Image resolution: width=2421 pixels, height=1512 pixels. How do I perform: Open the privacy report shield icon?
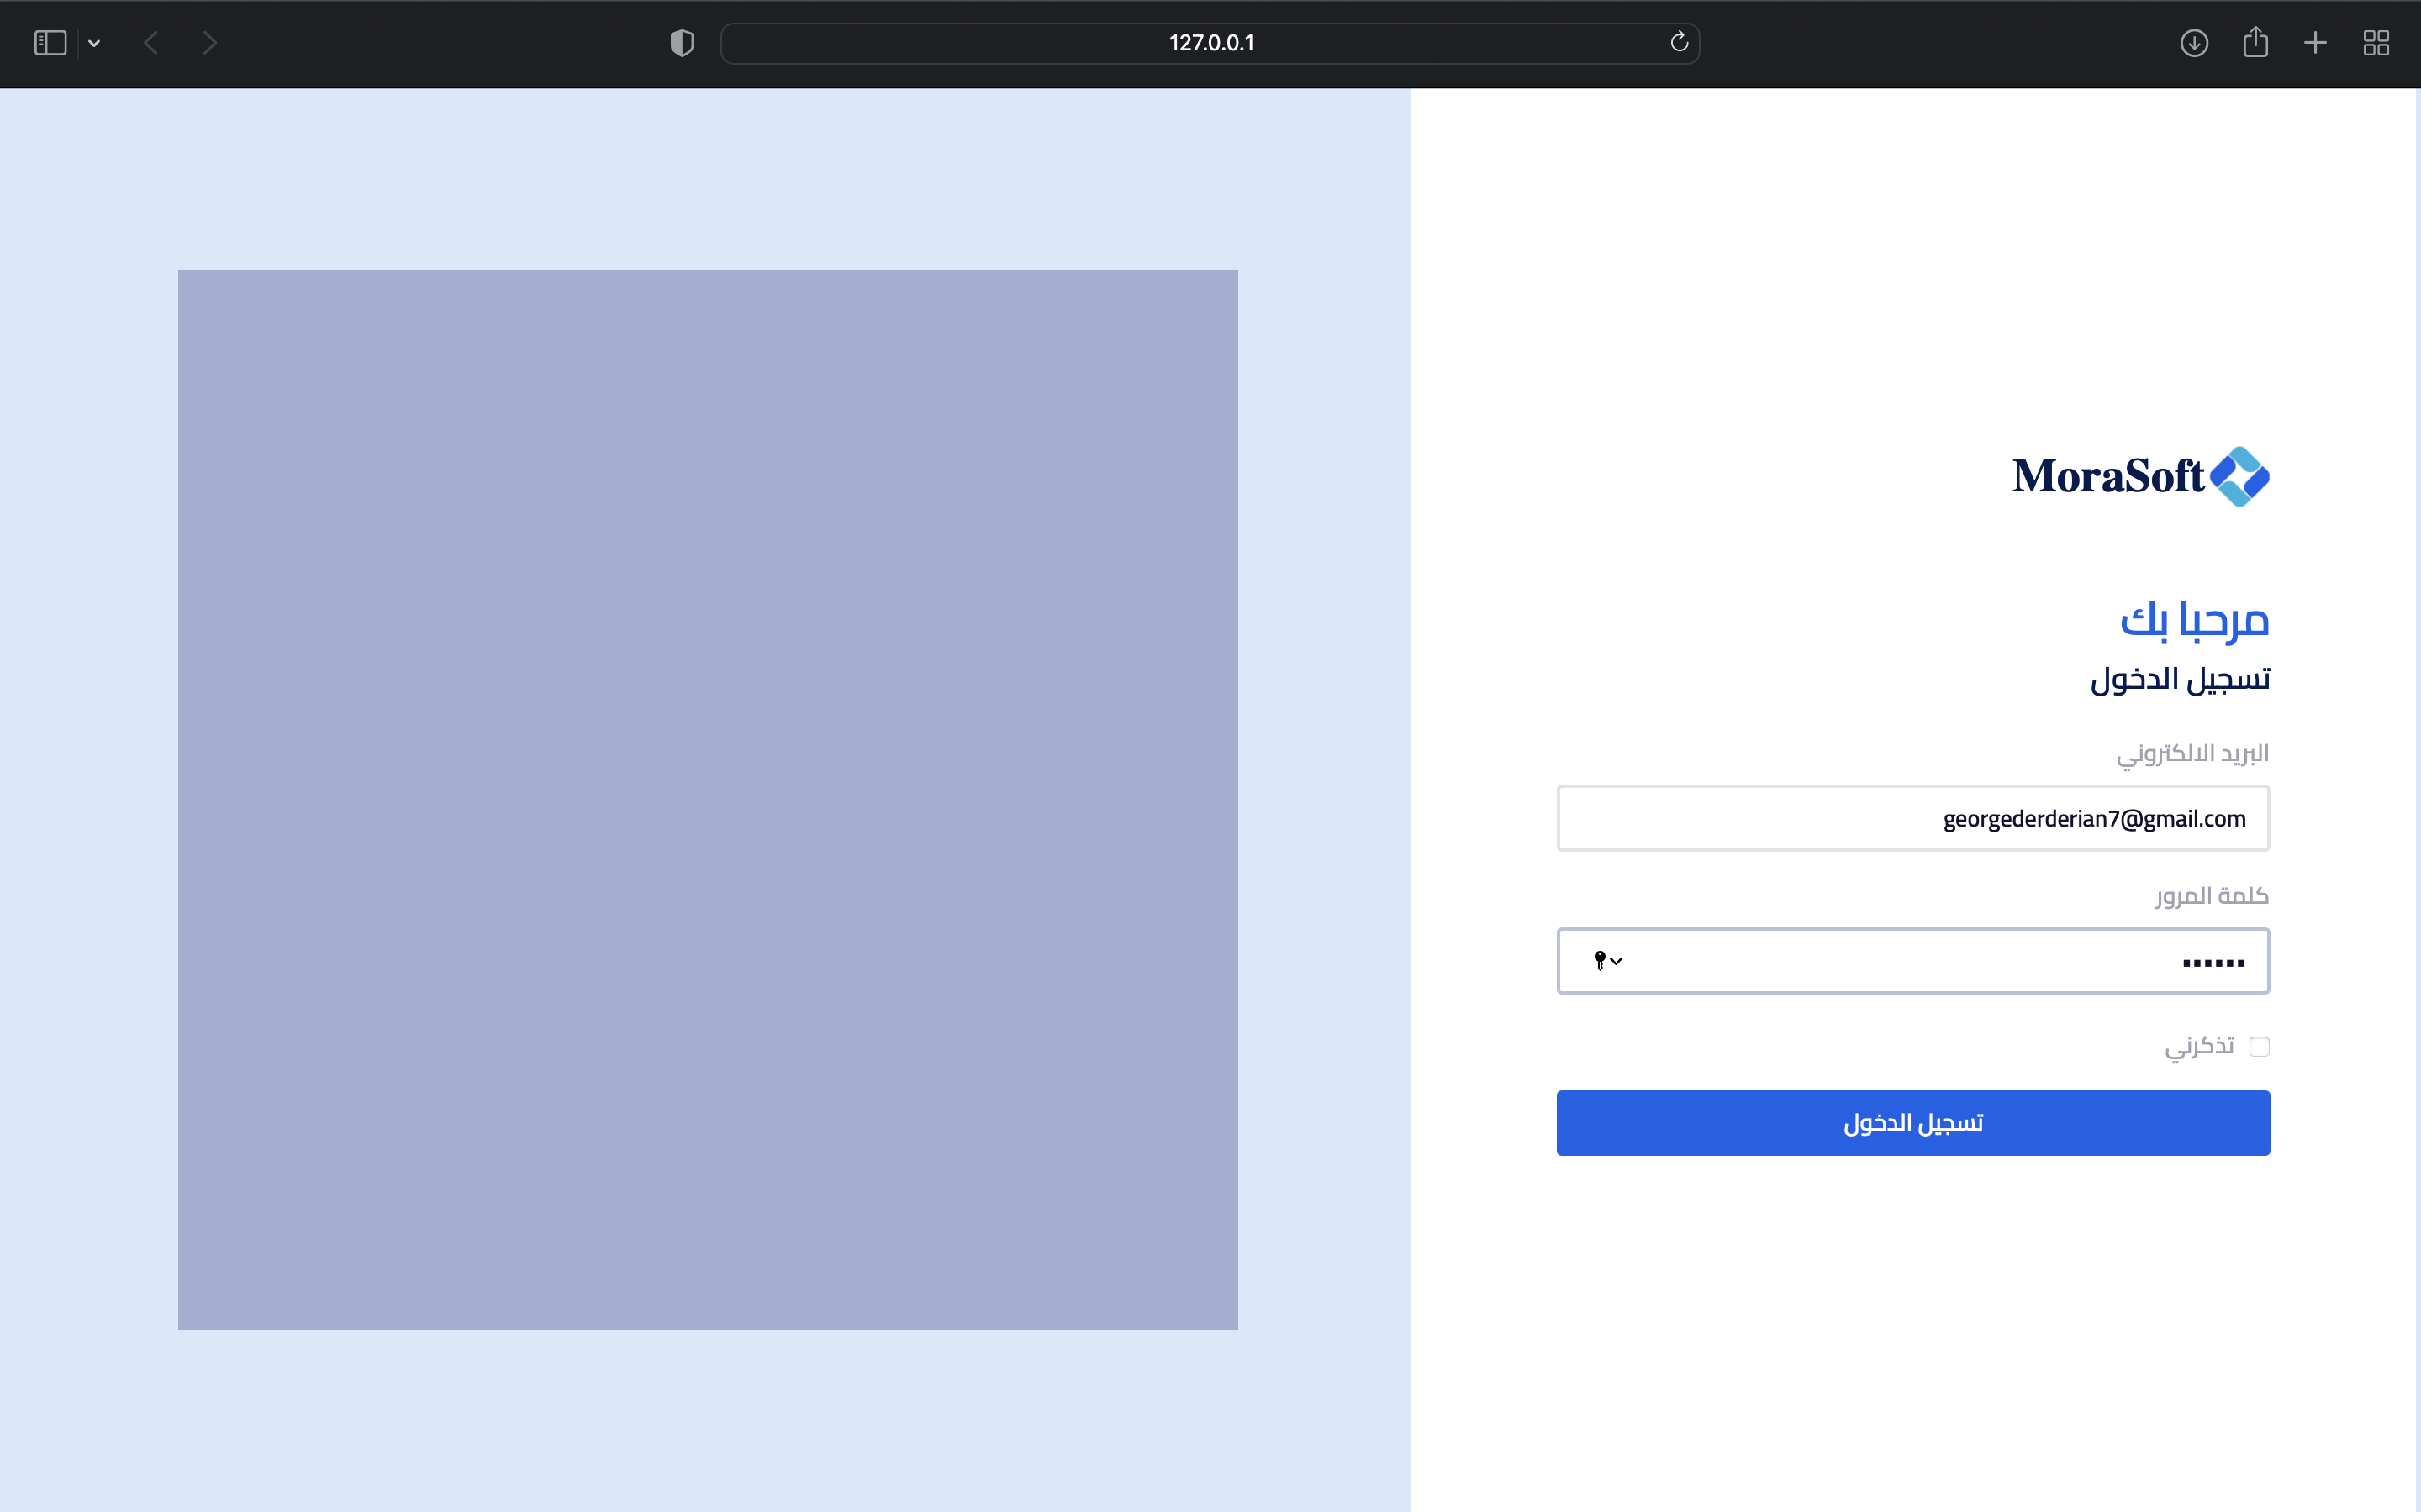(681, 43)
